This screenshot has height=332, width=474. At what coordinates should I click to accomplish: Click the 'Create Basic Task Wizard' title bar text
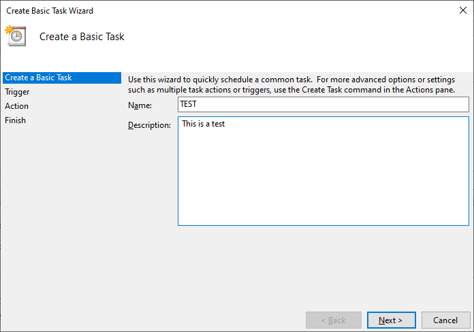pos(50,11)
